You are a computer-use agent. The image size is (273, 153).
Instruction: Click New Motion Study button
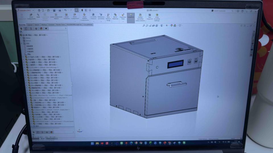click(108, 17)
